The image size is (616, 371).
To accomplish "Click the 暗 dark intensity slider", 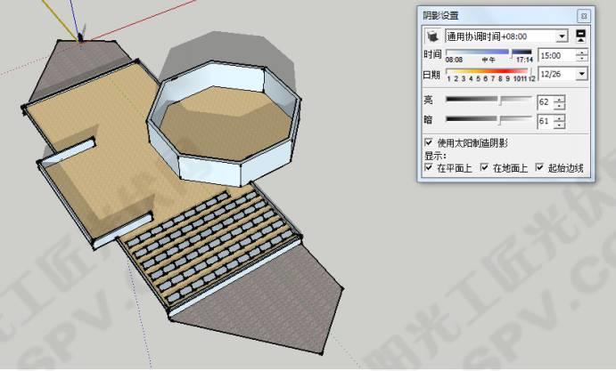I will pos(489,119).
